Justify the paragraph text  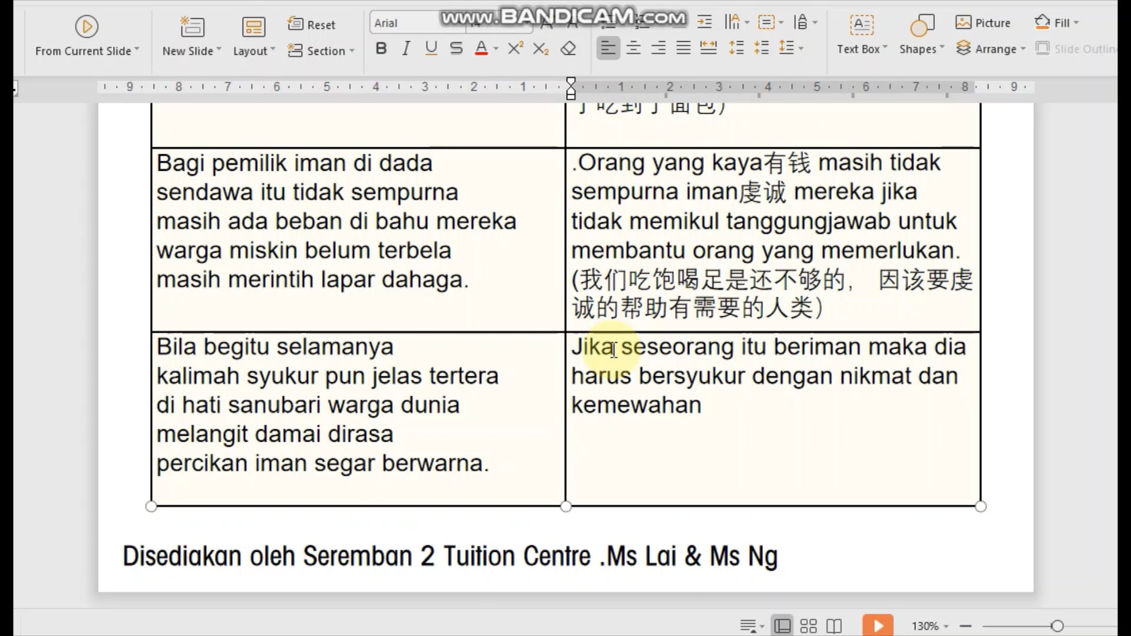pyautogui.click(x=683, y=48)
